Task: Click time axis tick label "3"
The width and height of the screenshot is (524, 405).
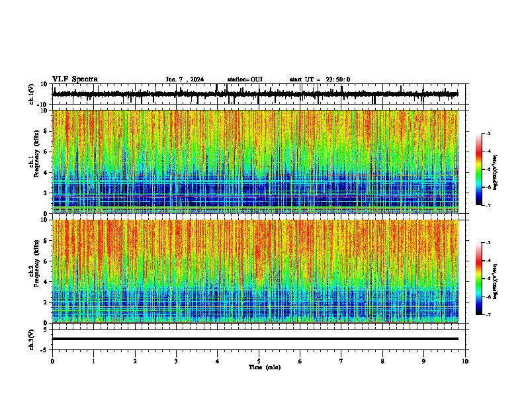Action: (176, 361)
